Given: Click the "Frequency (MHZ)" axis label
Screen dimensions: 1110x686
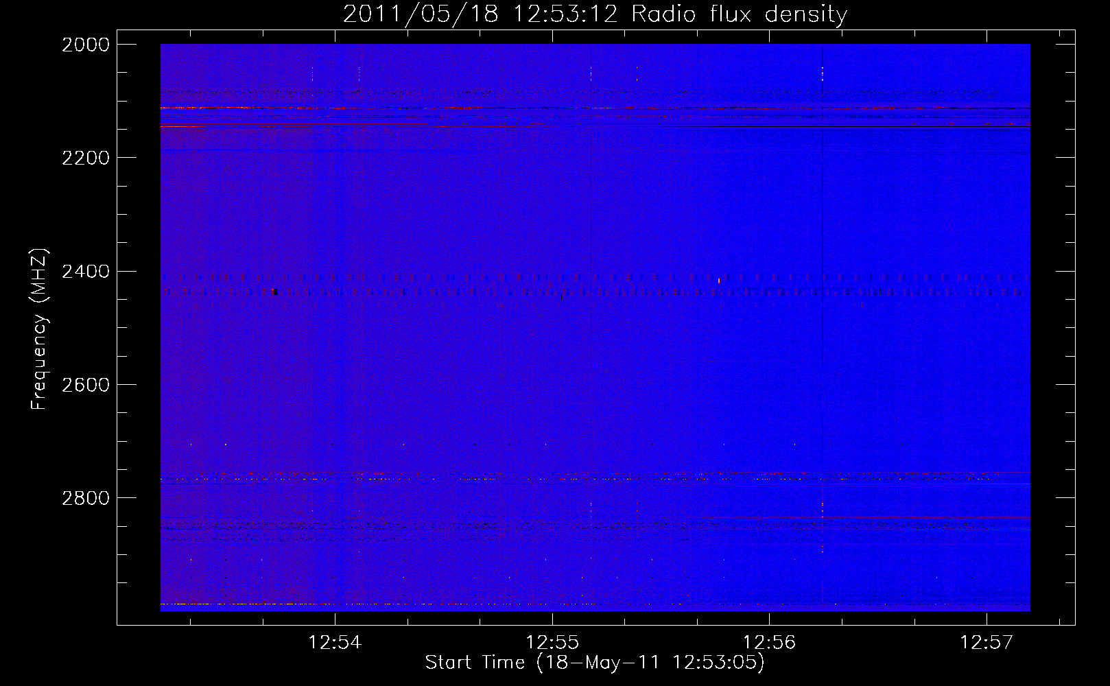Looking at the screenshot, I should (x=39, y=329).
